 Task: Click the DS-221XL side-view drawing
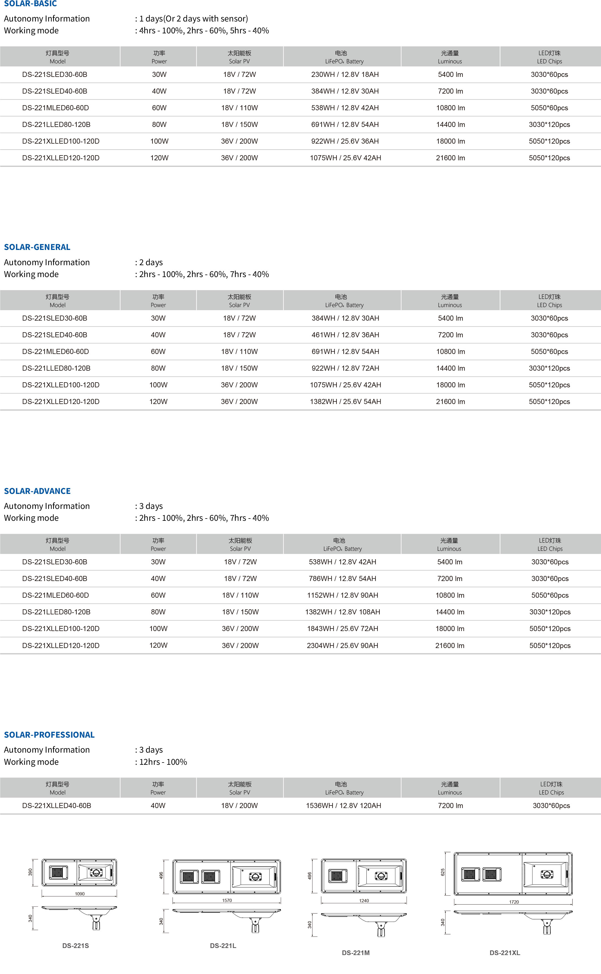pos(513,922)
